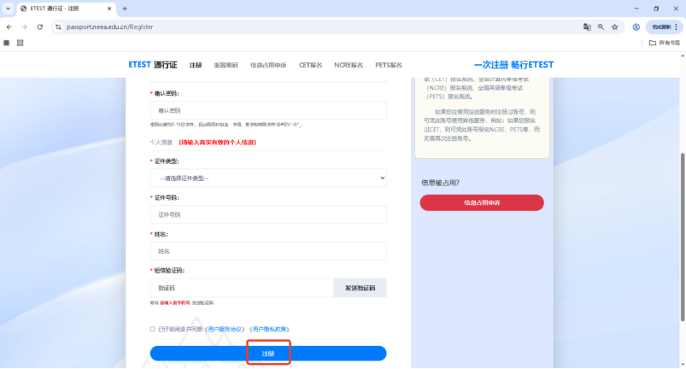686x369 pixels.
Task: Open the 所有书签 bookmarks folder
Action: [x=665, y=43]
